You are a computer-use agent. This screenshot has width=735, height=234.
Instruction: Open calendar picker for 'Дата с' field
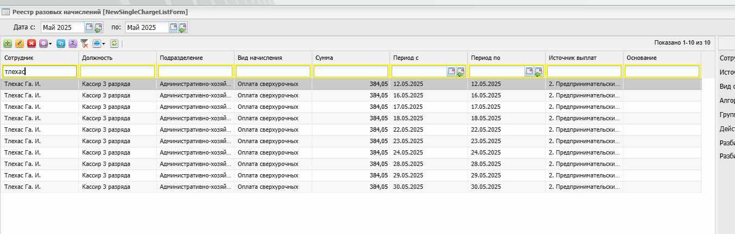pyautogui.click(x=89, y=27)
